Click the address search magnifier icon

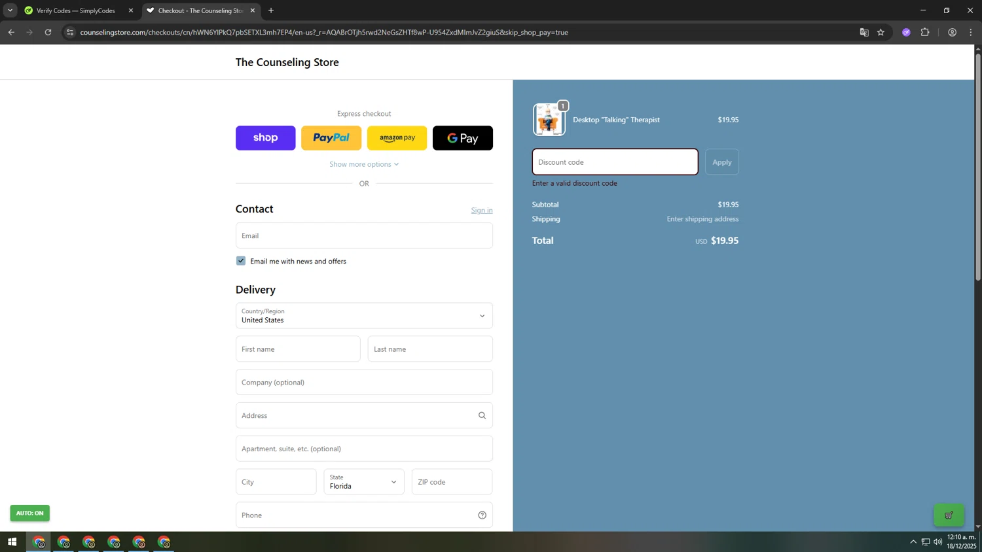(x=482, y=415)
